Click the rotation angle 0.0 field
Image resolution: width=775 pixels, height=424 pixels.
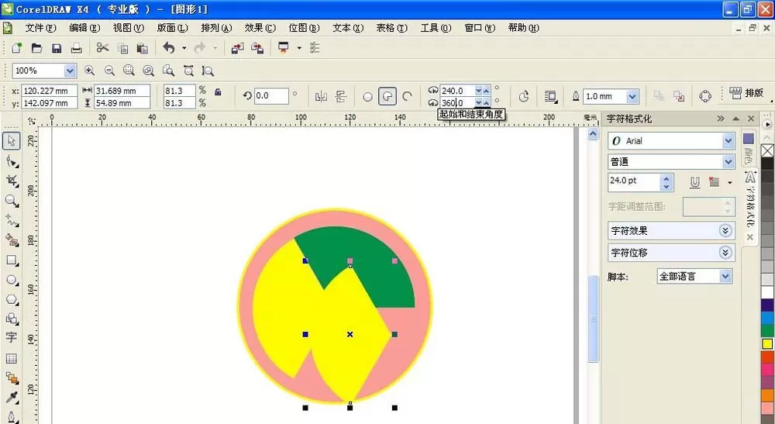pos(270,96)
